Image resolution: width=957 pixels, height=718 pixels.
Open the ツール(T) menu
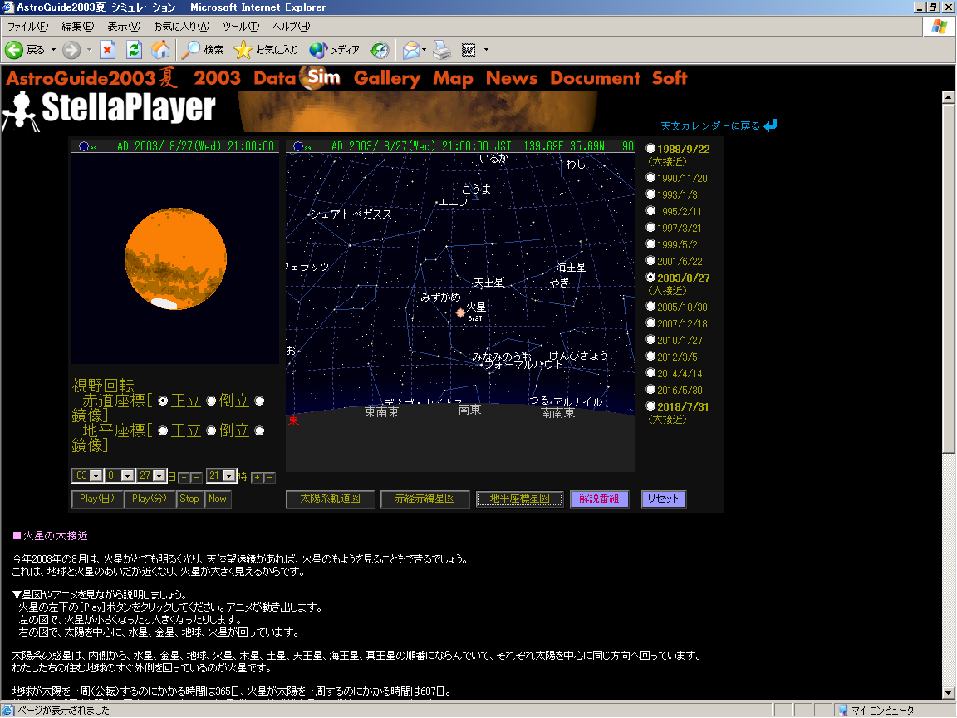(241, 27)
